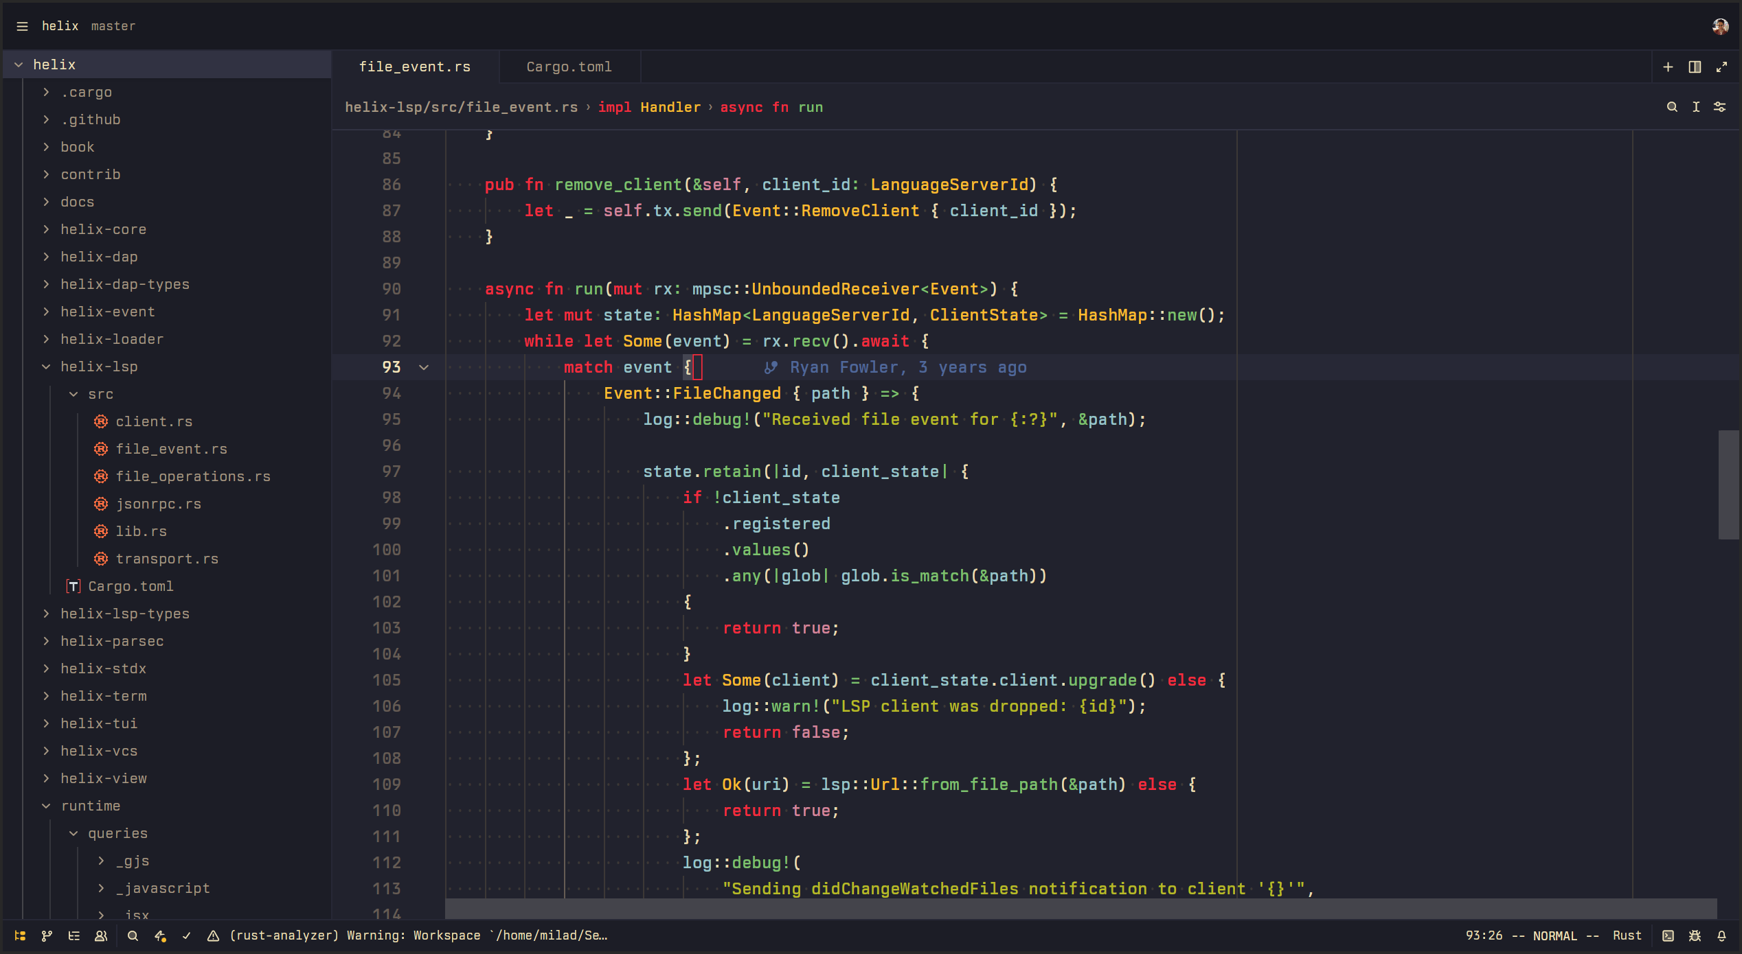The image size is (1742, 954).
Task: Click the diagnostics checkmark icon
Action: pos(186,935)
